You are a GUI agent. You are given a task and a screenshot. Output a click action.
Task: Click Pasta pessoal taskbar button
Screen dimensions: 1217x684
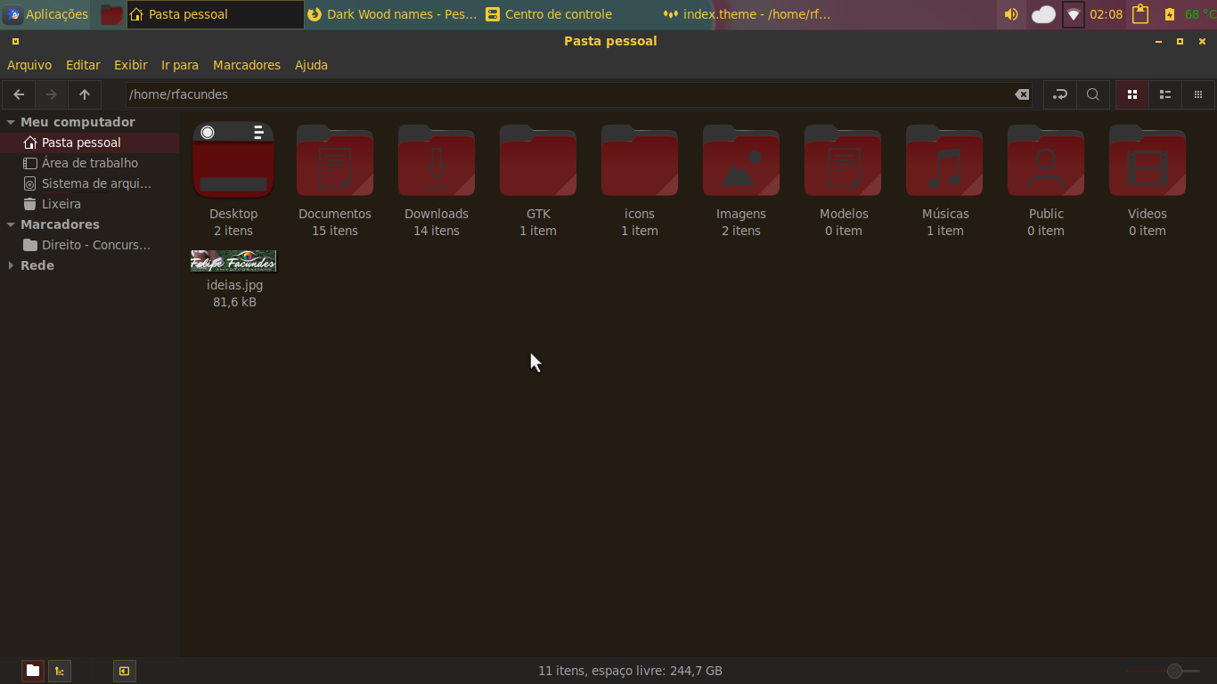216,14
